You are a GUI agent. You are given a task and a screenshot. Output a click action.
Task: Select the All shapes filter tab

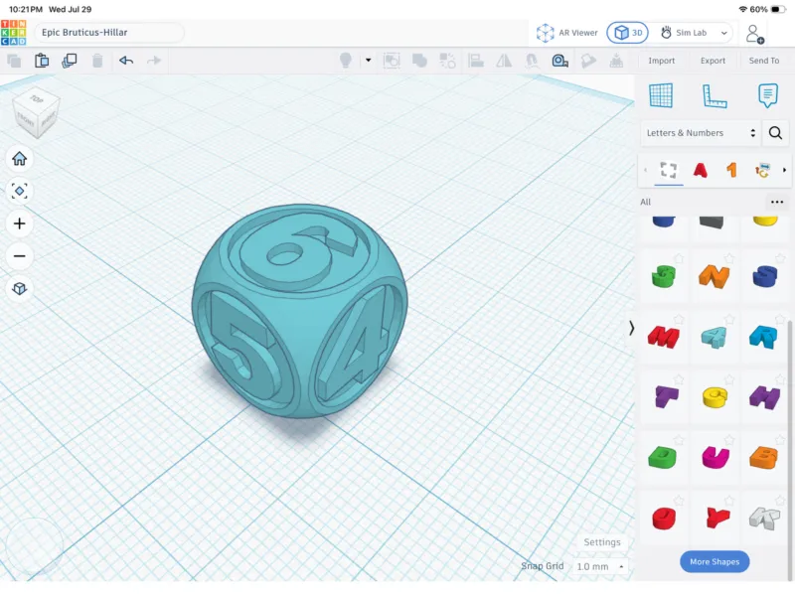pos(668,170)
